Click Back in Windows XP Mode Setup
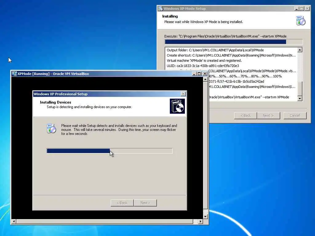315x236 pixels. pyautogui.click(x=245, y=116)
